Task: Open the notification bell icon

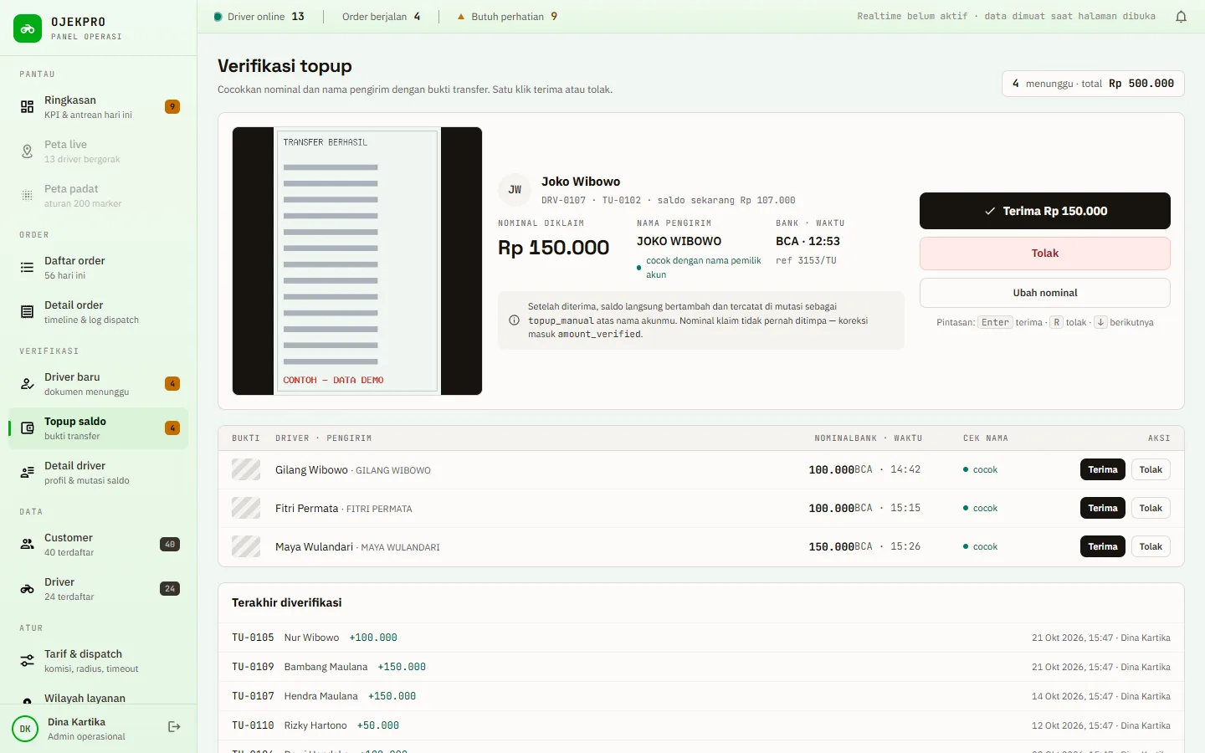Action: point(1181,17)
